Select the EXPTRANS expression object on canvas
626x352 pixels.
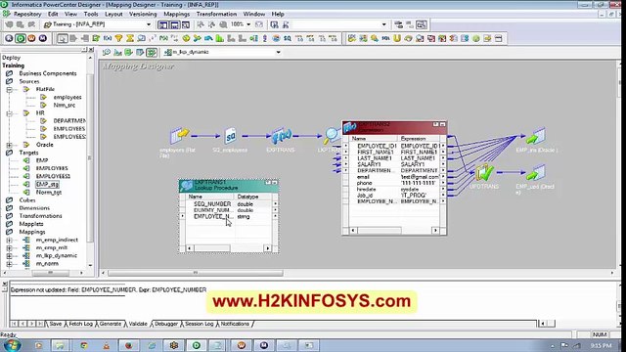tap(282, 136)
